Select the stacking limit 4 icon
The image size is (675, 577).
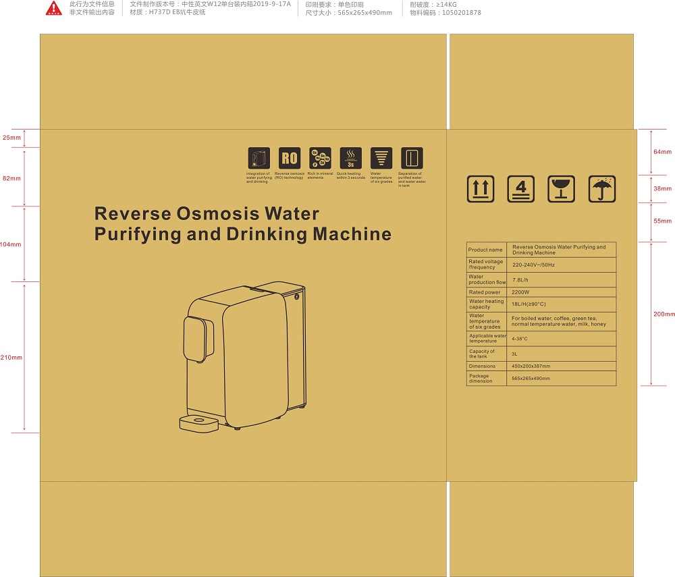click(520, 189)
